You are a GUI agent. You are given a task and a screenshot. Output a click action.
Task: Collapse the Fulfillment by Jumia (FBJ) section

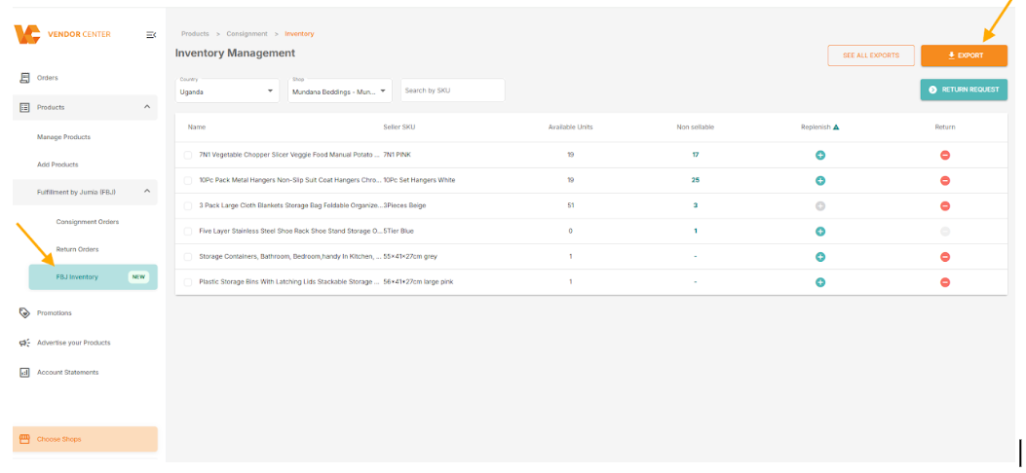(147, 192)
